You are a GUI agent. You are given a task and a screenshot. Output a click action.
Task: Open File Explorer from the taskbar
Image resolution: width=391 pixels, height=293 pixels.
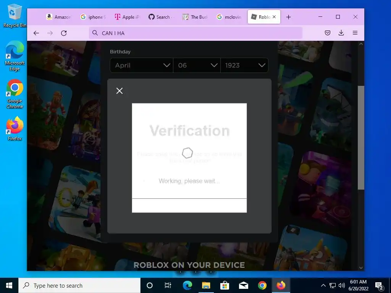tap(206, 285)
